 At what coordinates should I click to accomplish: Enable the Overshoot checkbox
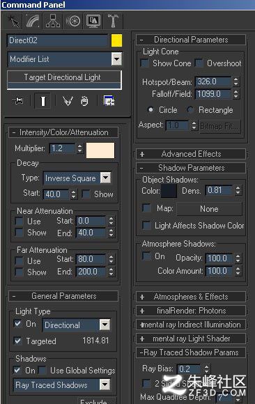point(199,63)
